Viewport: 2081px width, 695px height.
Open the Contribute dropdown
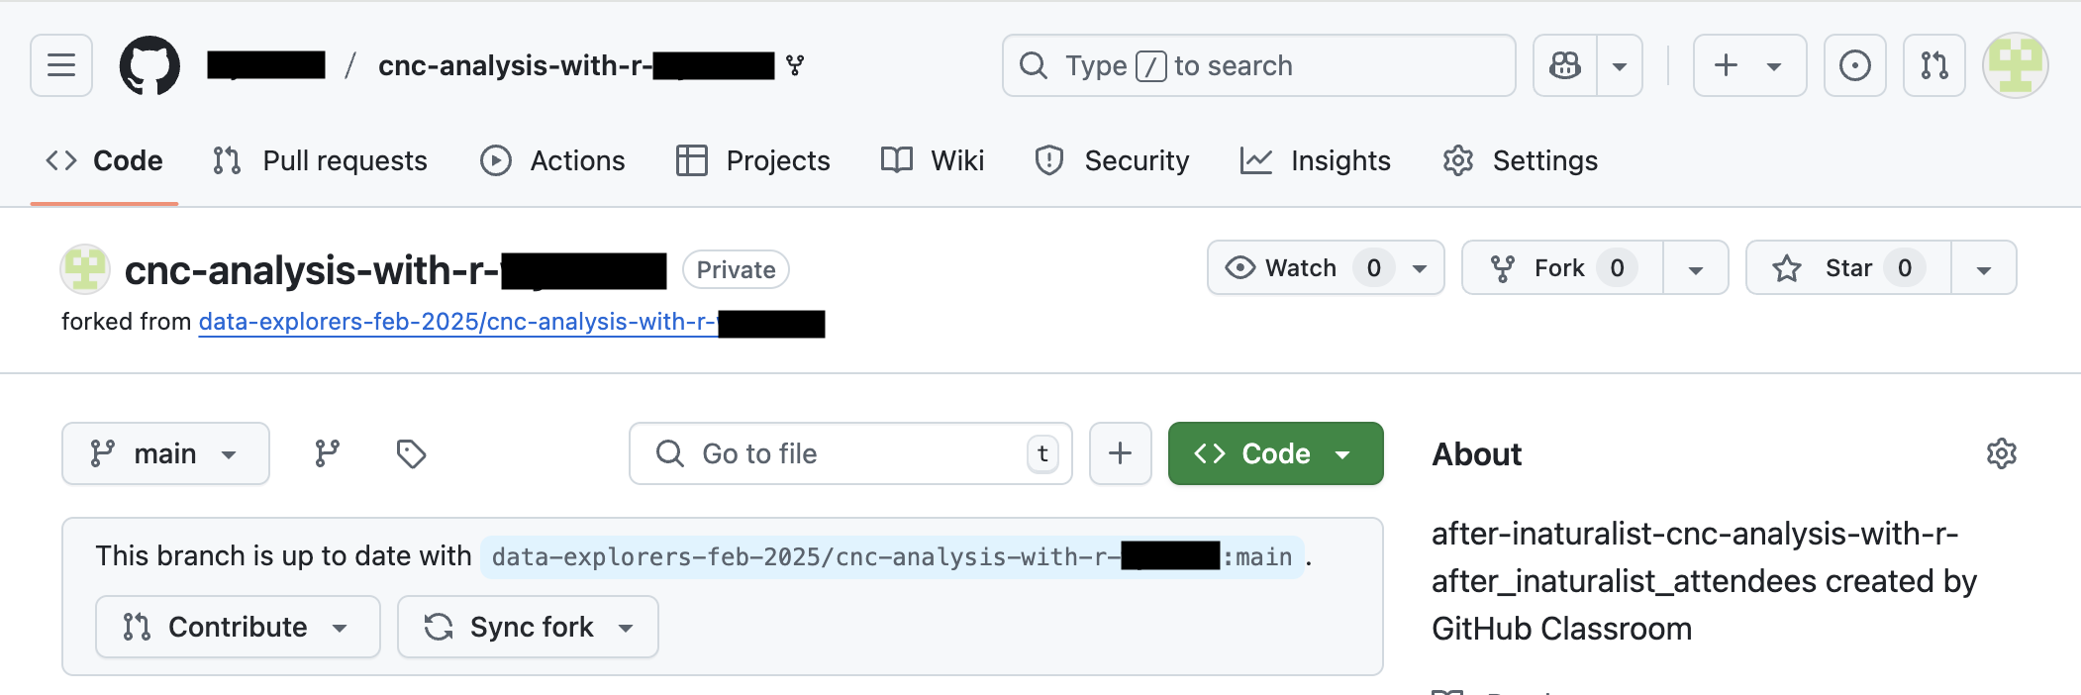click(238, 627)
